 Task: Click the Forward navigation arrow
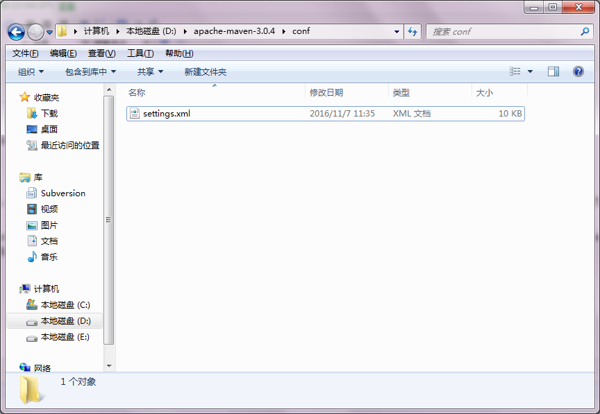pyautogui.click(x=35, y=32)
